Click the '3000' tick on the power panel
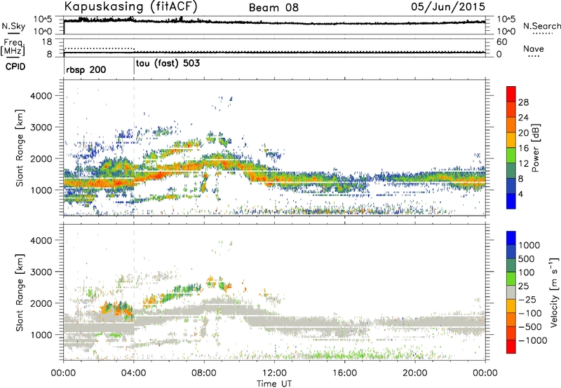This screenshot has height=388, width=561. point(41,127)
